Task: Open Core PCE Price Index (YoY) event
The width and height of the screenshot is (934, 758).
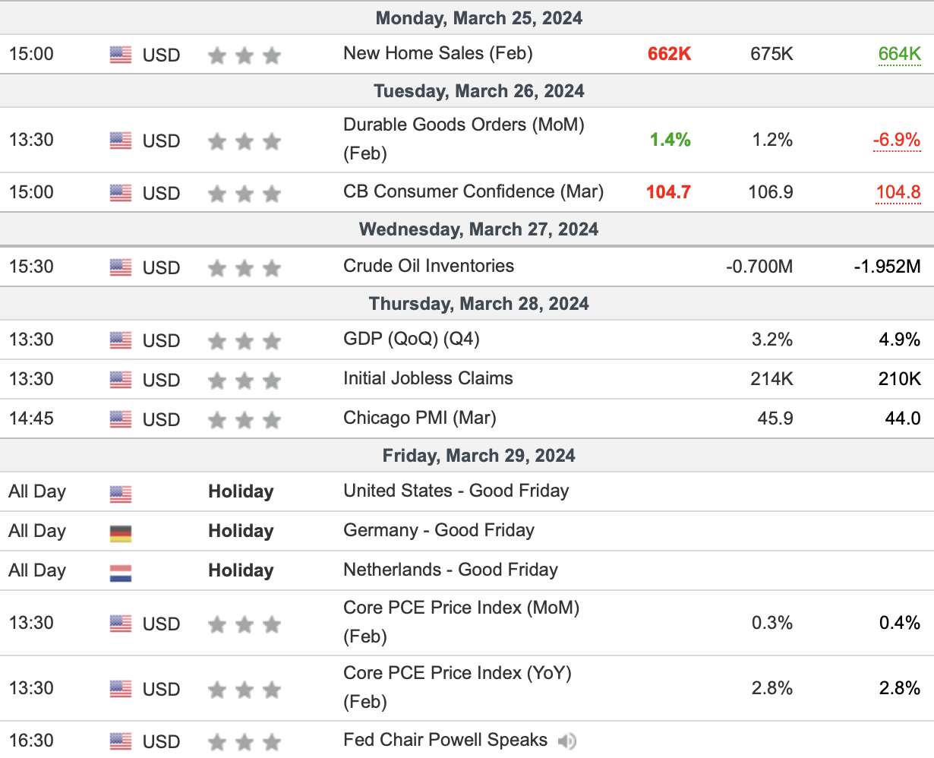Action: coord(458,687)
